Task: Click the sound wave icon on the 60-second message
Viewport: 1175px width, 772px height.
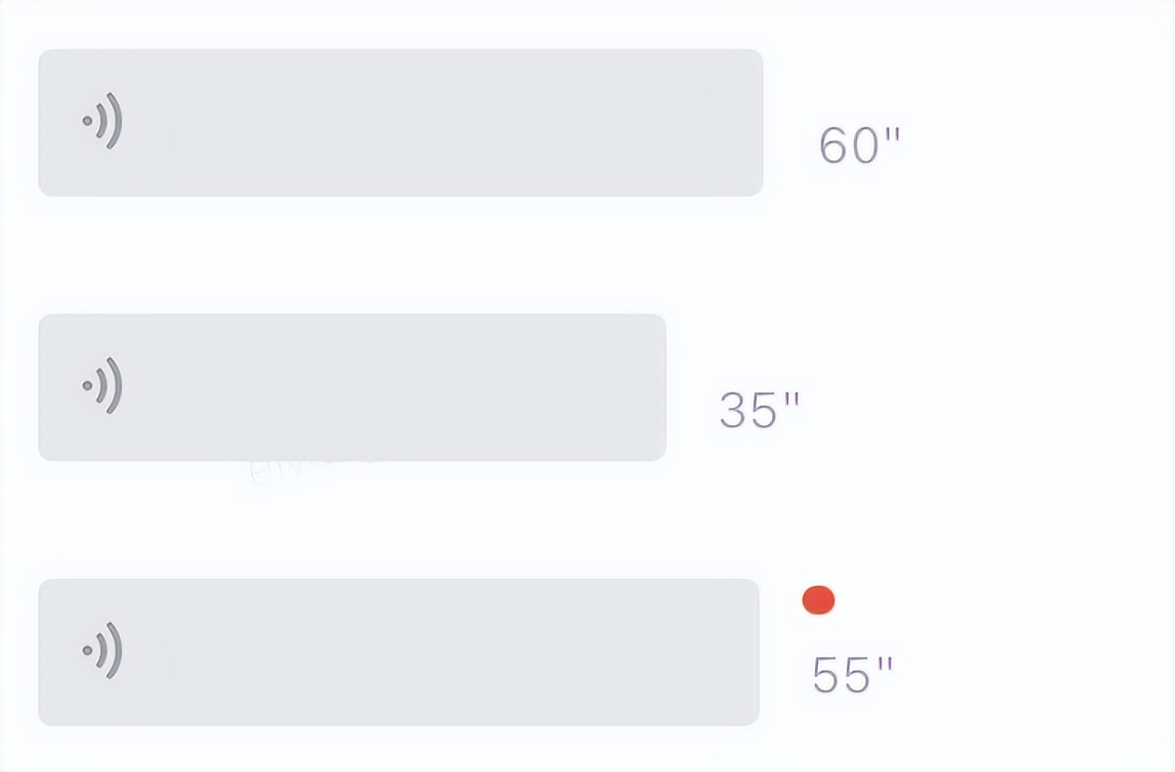Action: click(x=103, y=121)
